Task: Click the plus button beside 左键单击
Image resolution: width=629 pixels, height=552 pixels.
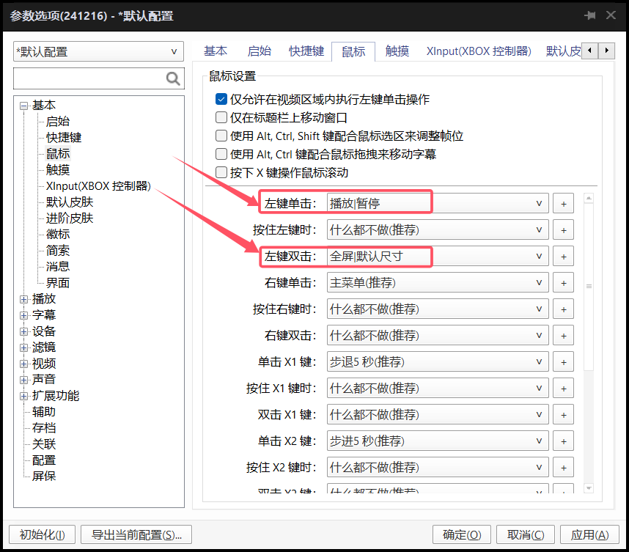Action: (563, 204)
